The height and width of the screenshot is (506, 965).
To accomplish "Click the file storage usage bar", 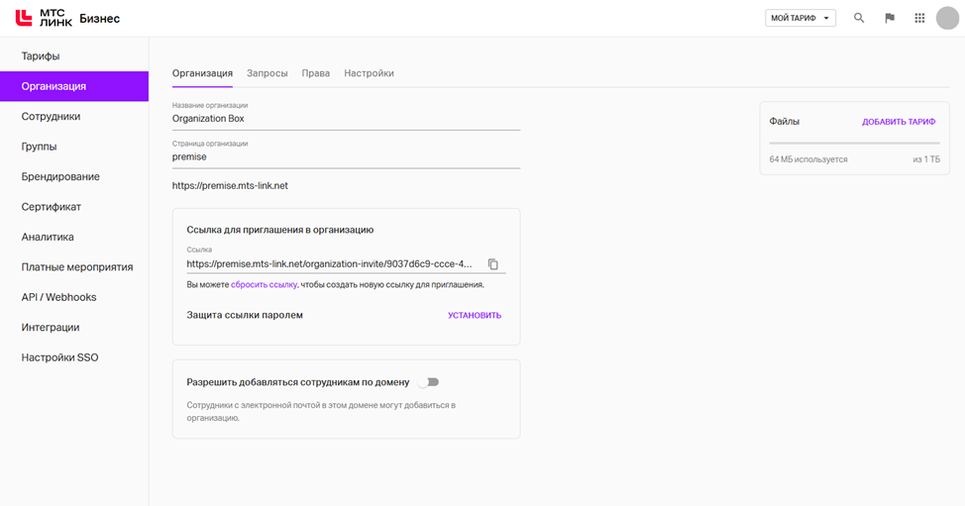I will point(852,144).
